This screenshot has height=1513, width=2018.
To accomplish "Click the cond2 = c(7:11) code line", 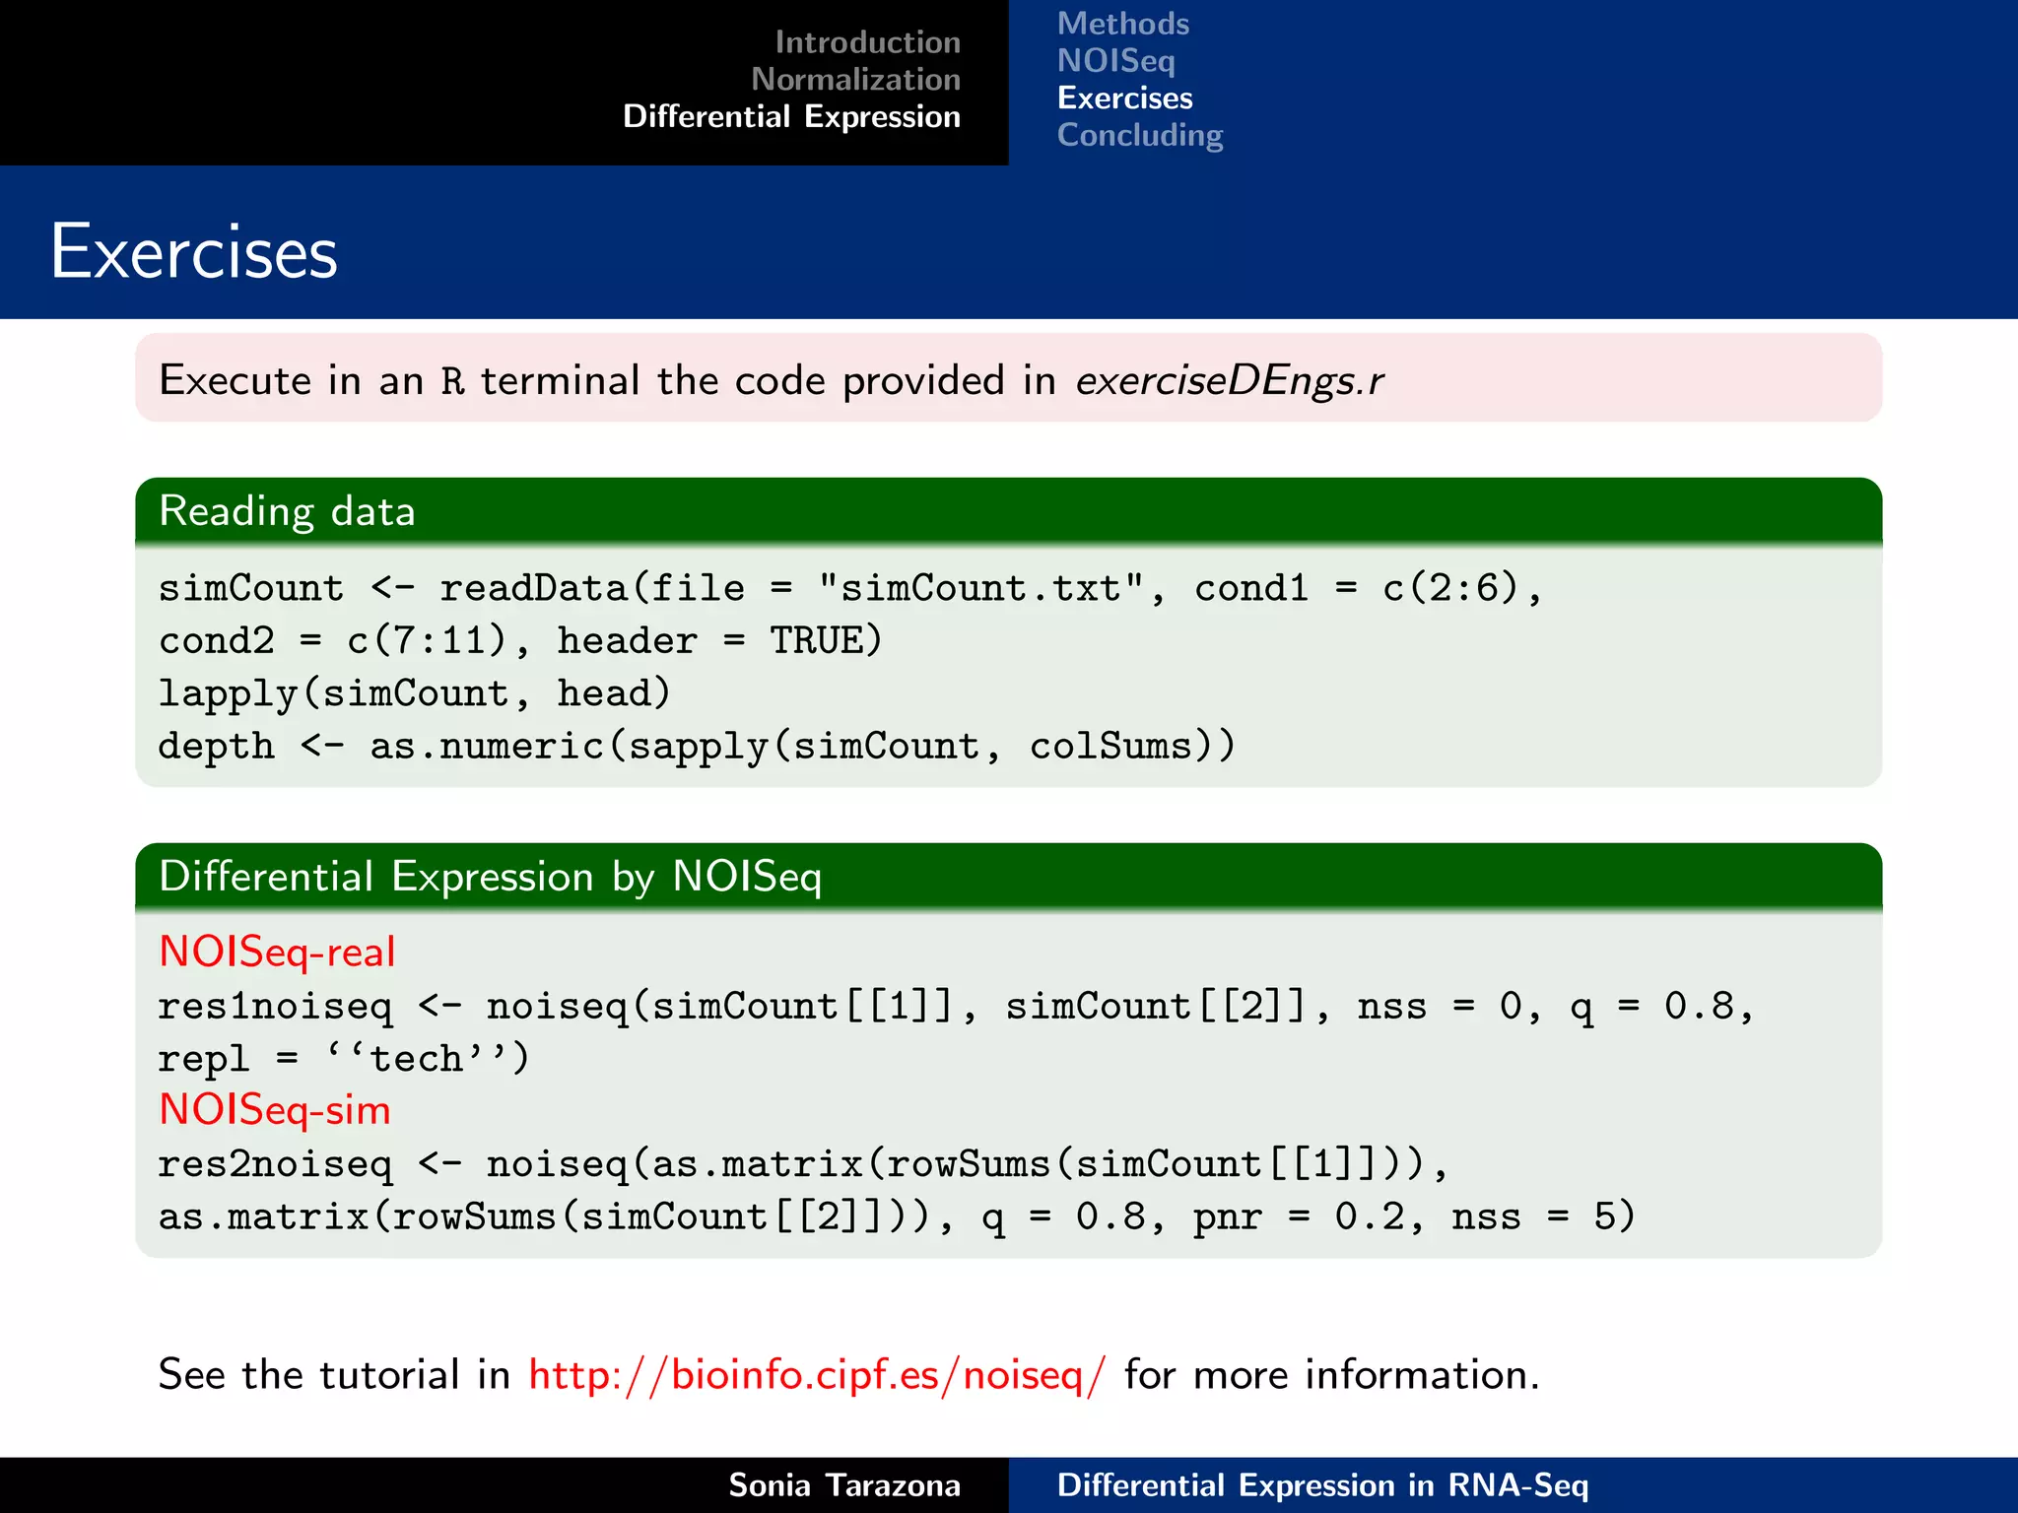I will tap(520, 641).
